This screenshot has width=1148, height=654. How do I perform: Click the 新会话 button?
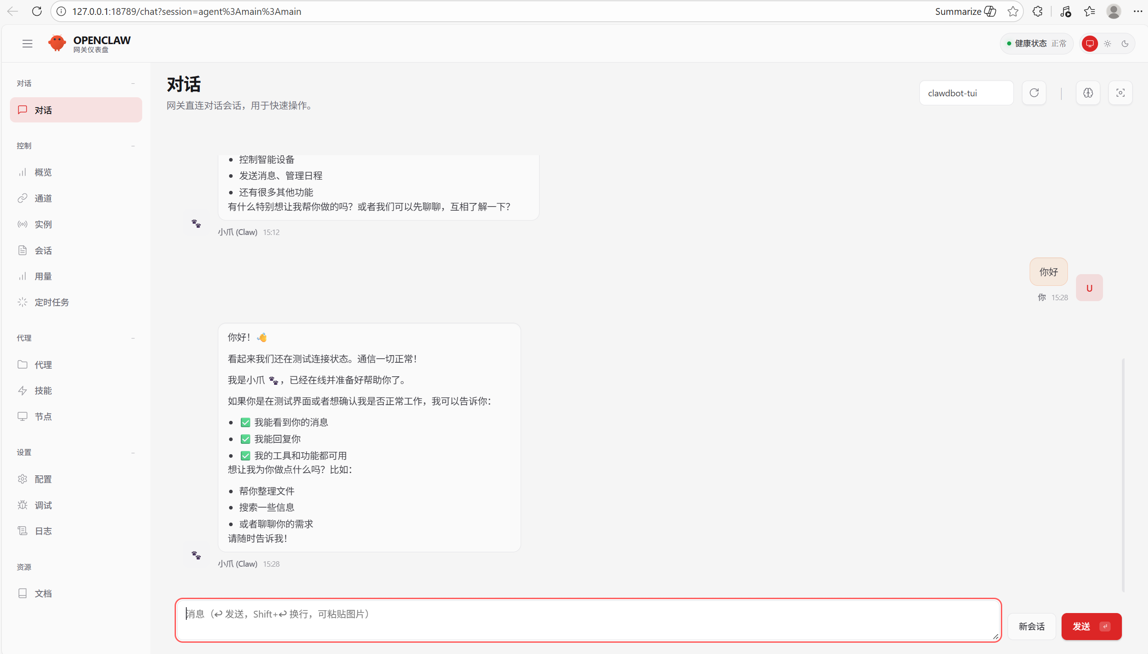tap(1031, 626)
